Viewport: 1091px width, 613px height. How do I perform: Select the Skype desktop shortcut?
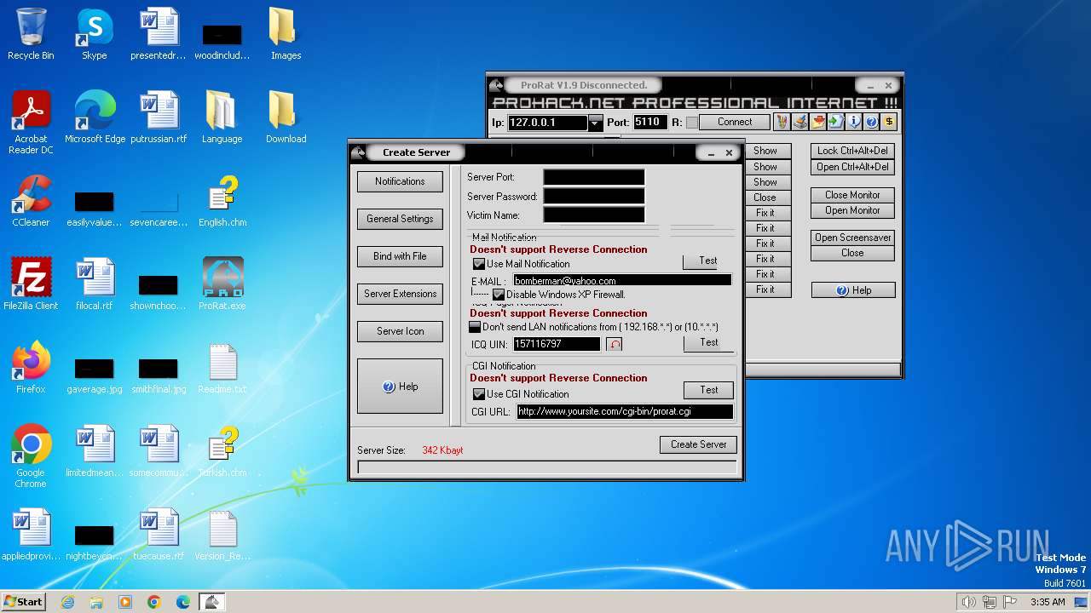pyautogui.click(x=95, y=34)
